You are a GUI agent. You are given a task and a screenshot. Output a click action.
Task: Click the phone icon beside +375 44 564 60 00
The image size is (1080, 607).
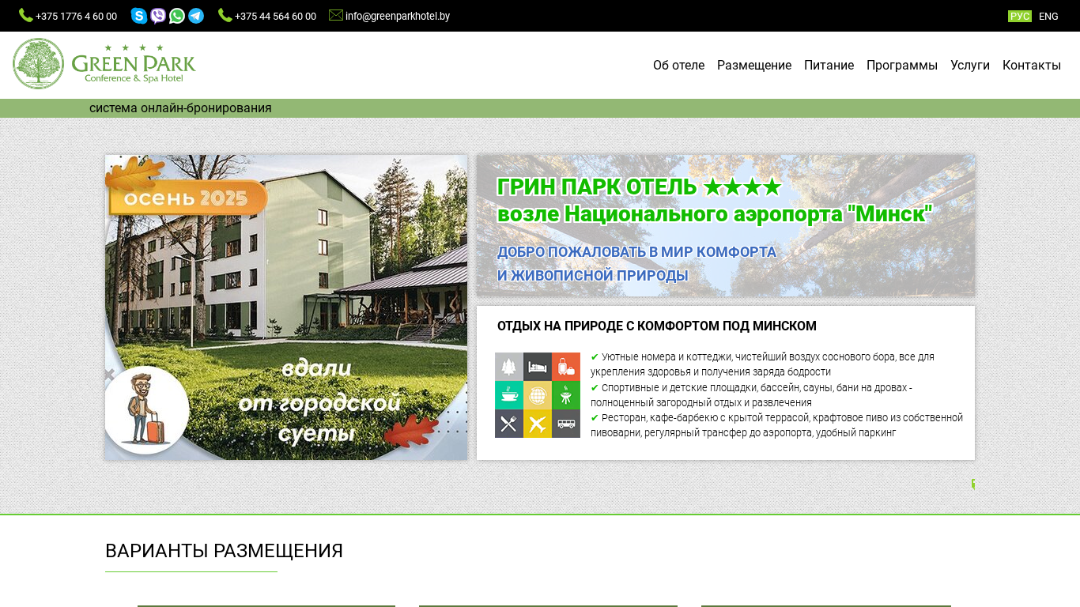pyautogui.click(x=225, y=15)
